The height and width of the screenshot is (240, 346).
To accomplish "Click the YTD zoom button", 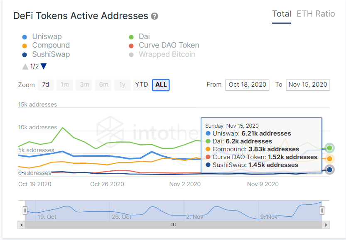I will 141,85.
